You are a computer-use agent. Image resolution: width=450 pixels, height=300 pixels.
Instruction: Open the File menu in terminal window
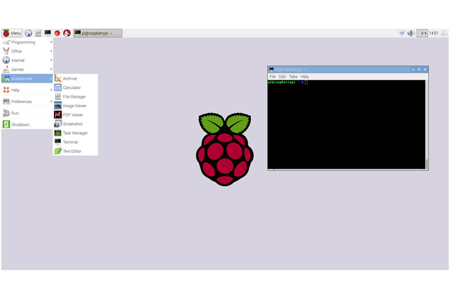click(272, 77)
